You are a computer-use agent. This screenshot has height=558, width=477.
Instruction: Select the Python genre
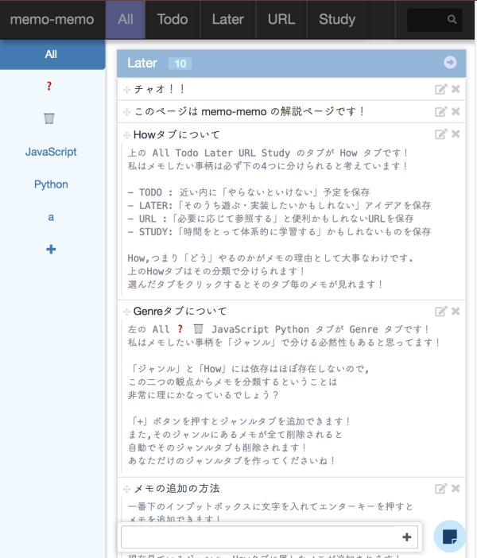tap(51, 184)
